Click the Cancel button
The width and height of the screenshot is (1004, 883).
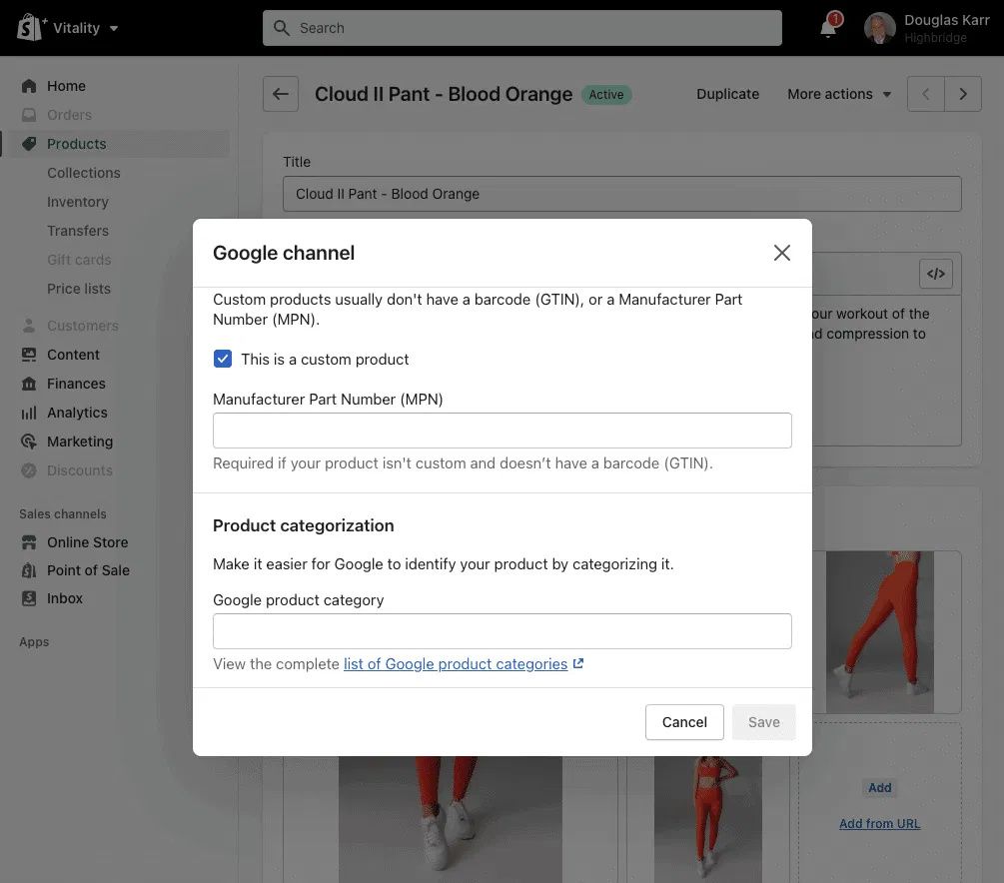684,722
